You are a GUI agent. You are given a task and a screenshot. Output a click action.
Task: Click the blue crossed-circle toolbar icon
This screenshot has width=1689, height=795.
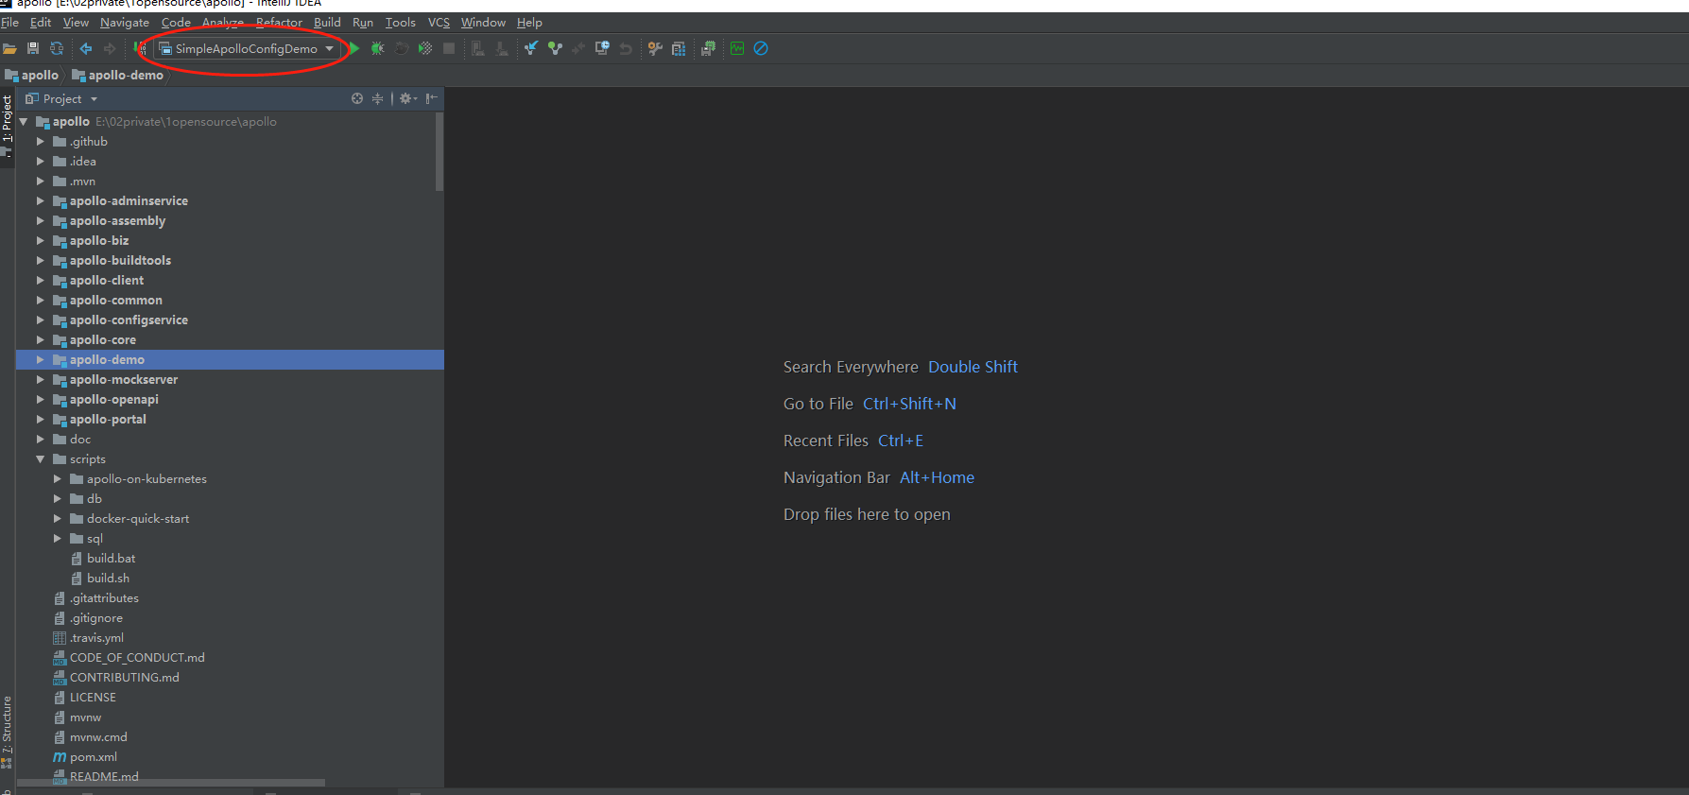(x=761, y=48)
